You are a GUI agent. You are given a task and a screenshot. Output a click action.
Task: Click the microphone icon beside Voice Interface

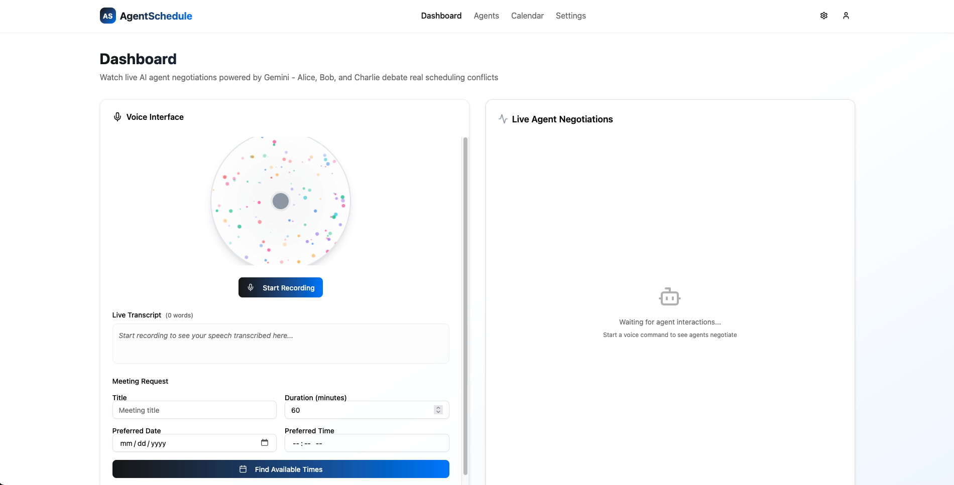(117, 117)
